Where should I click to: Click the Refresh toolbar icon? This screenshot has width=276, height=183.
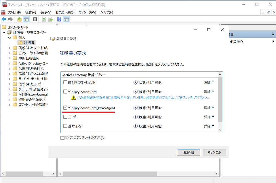coord(44,19)
